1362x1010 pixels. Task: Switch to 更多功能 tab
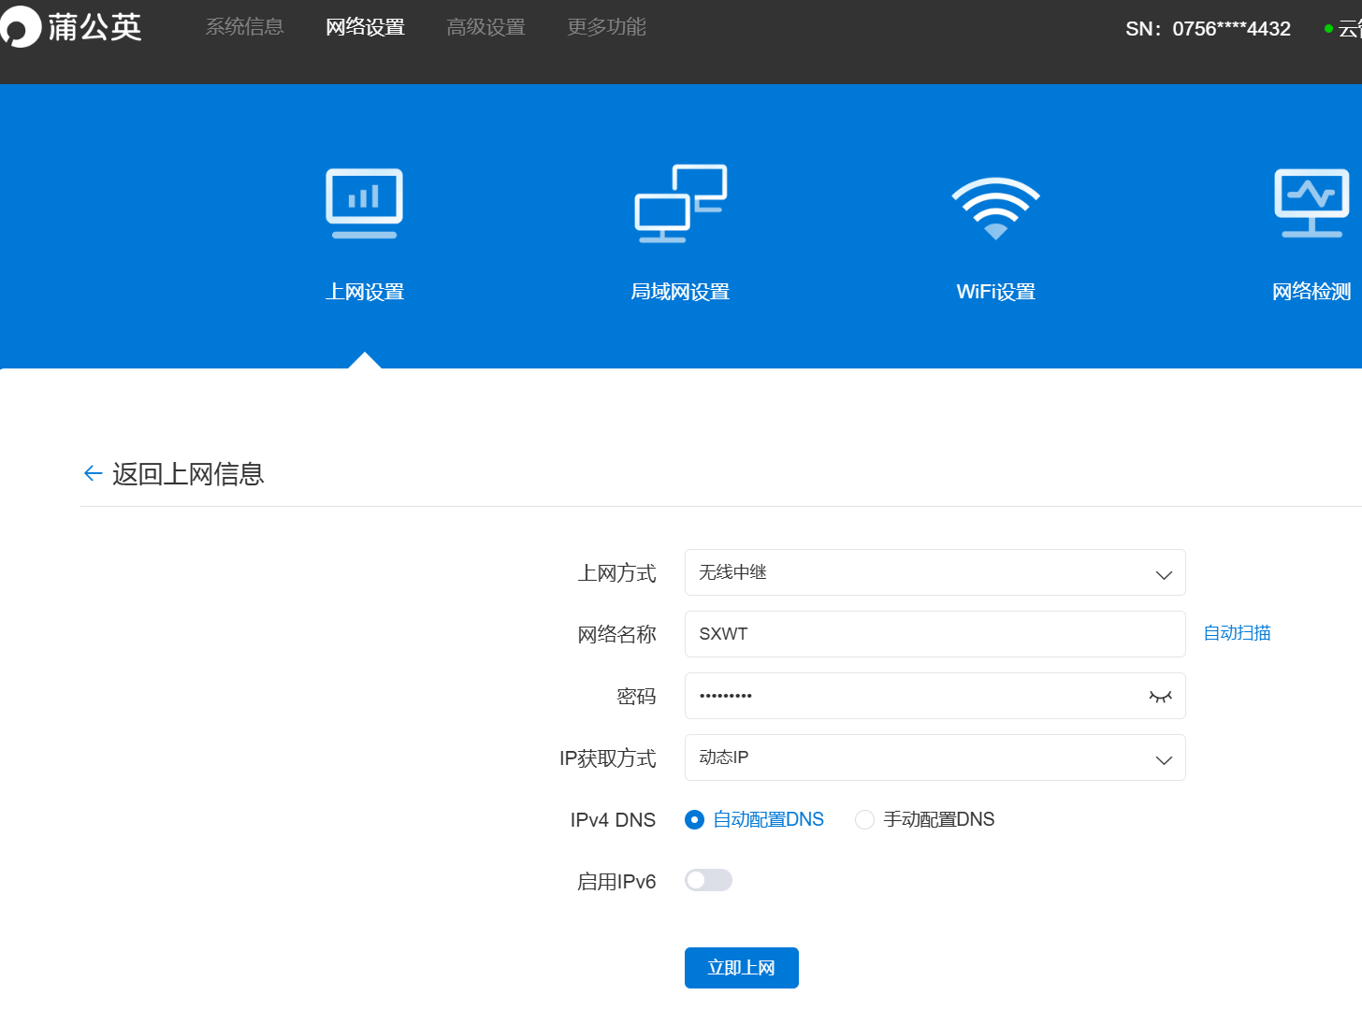click(606, 27)
